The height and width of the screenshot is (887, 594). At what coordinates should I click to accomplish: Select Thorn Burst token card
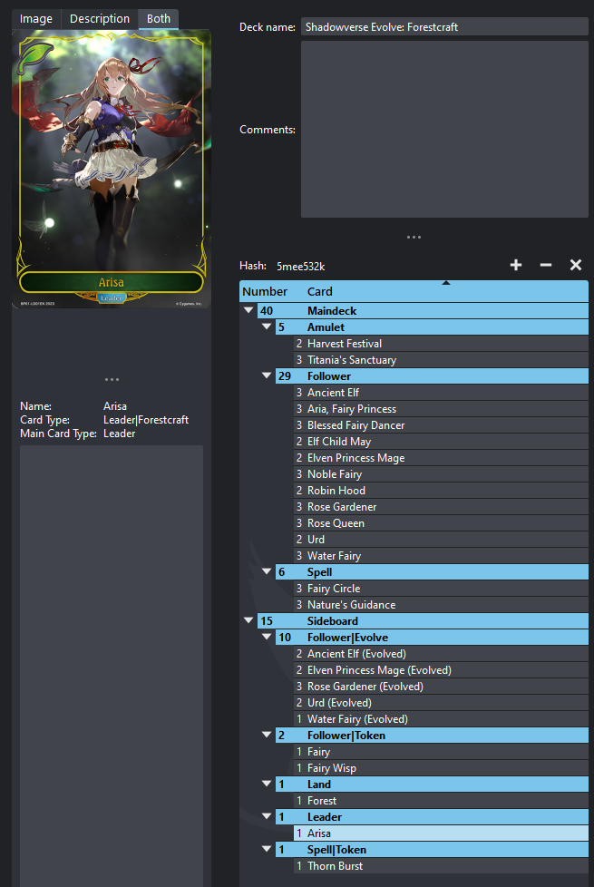click(335, 866)
